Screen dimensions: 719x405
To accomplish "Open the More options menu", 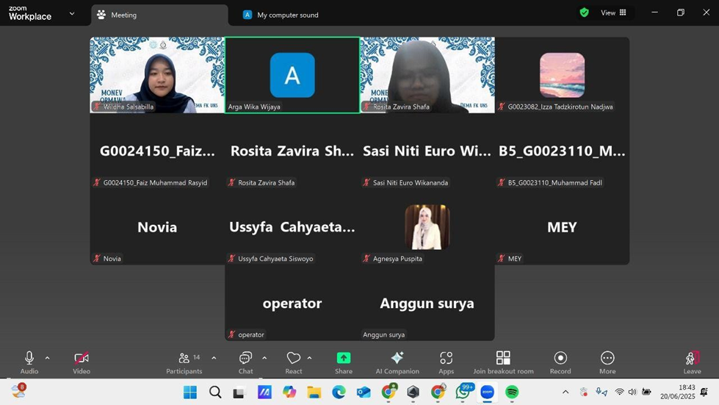I will pyautogui.click(x=607, y=361).
